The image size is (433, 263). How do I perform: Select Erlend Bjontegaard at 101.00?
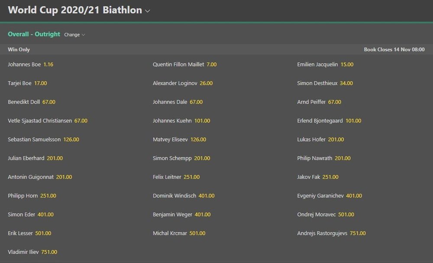(x=353, y=121)
